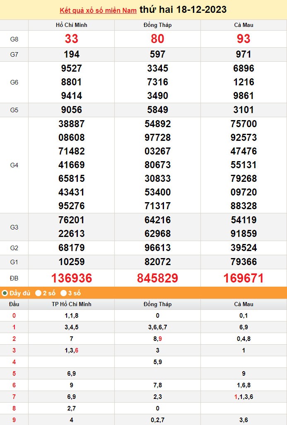This screenshot has width=287, height=425.
Task: Click the 'ĐB' row label
Action: coord(14,278)
